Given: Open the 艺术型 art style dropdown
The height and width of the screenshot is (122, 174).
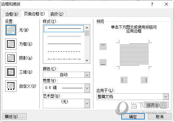Looking at the screenshot, I should click(66, 104).
